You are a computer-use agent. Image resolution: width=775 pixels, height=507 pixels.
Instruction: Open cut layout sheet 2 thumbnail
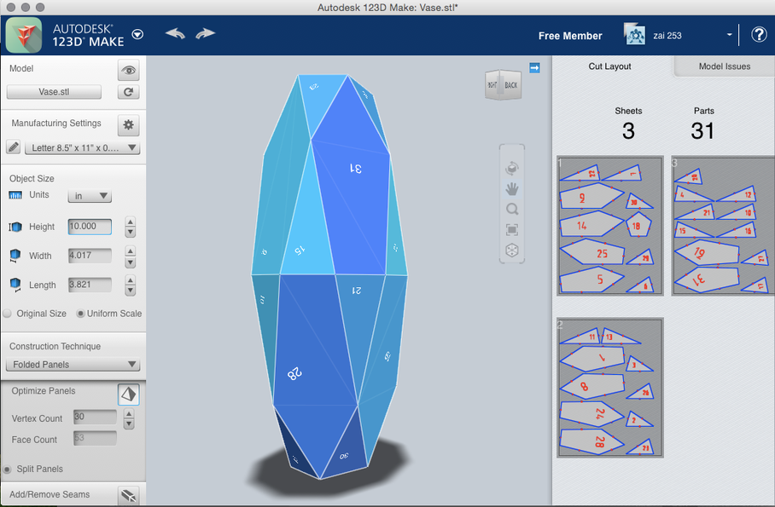(610, 388)
